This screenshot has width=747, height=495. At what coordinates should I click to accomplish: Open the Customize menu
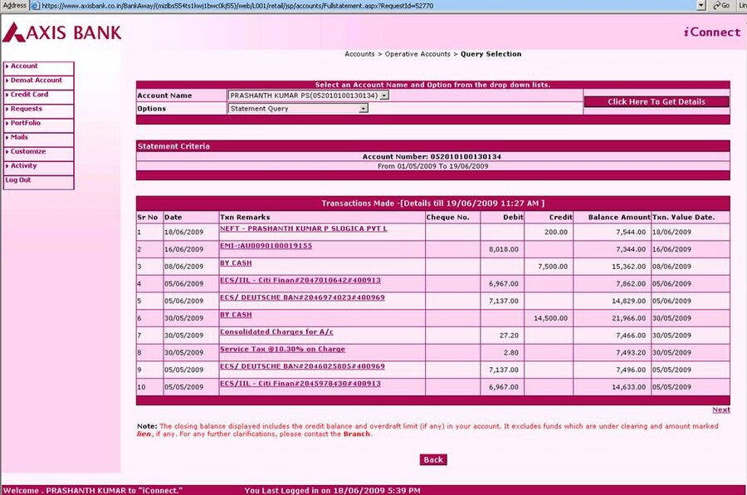pyautogui.click(x=27, y=151)
